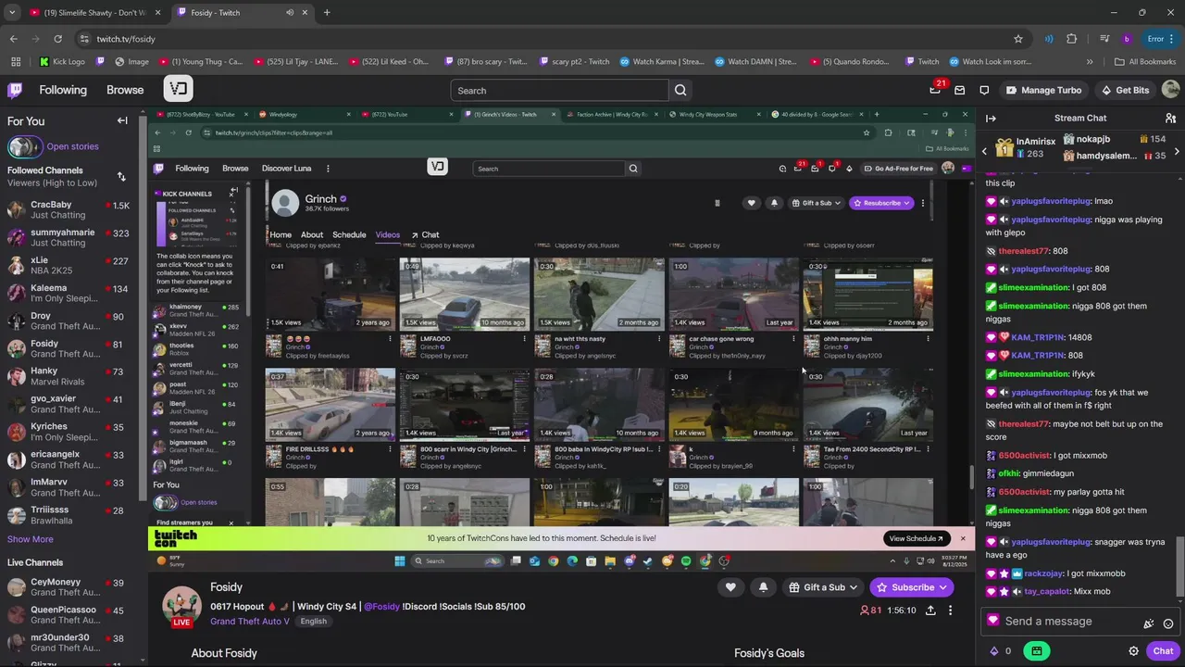This screenshot has height=667, width=1185.
Task: Reload the page in Chrome
Action: coord(57,39)
